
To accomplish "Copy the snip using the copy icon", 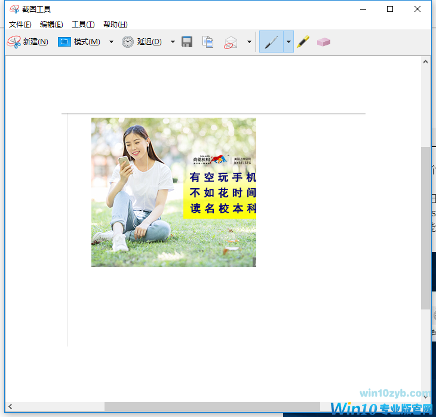I will point(208,42).
